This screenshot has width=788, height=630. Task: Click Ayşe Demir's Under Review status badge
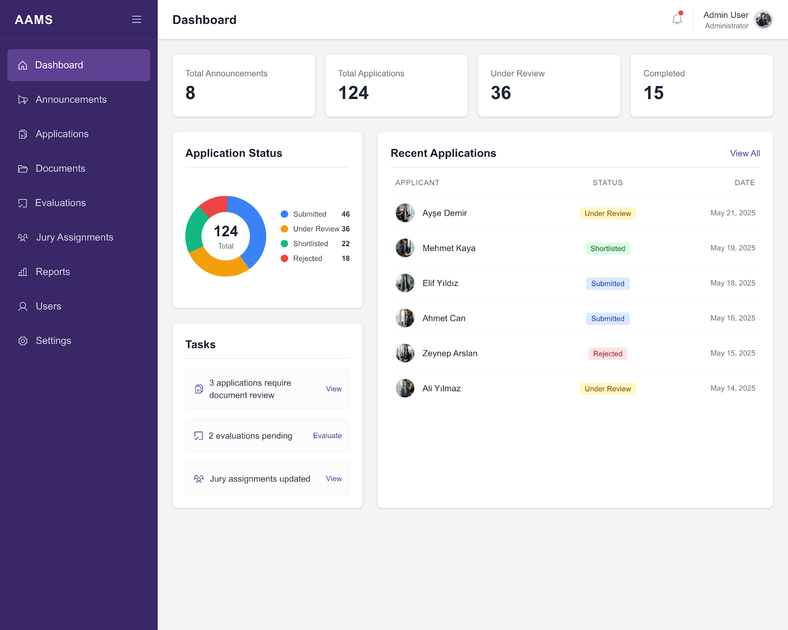pyautogui.click(x=608, y=213)
